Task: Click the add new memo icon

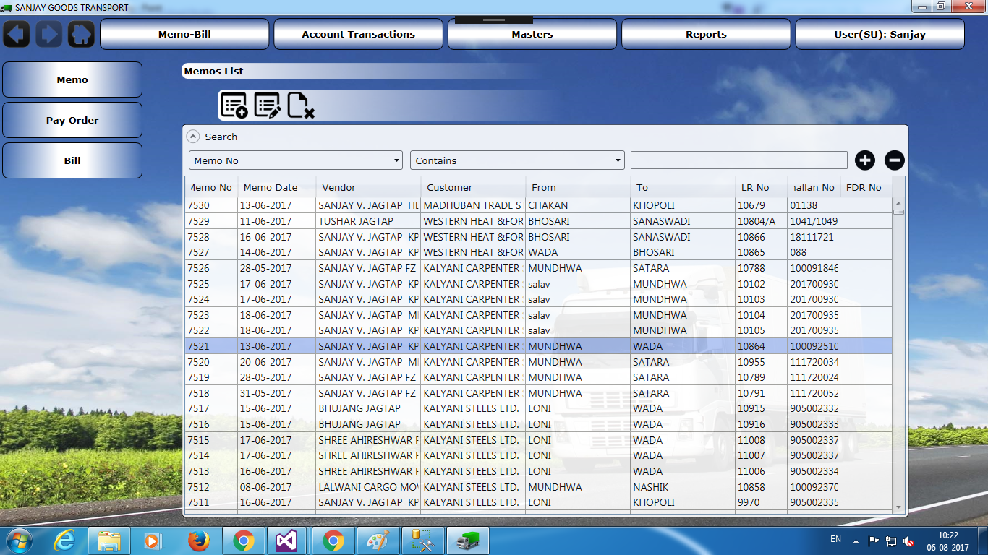Action: pyautogui.click(x=234, y=106)
